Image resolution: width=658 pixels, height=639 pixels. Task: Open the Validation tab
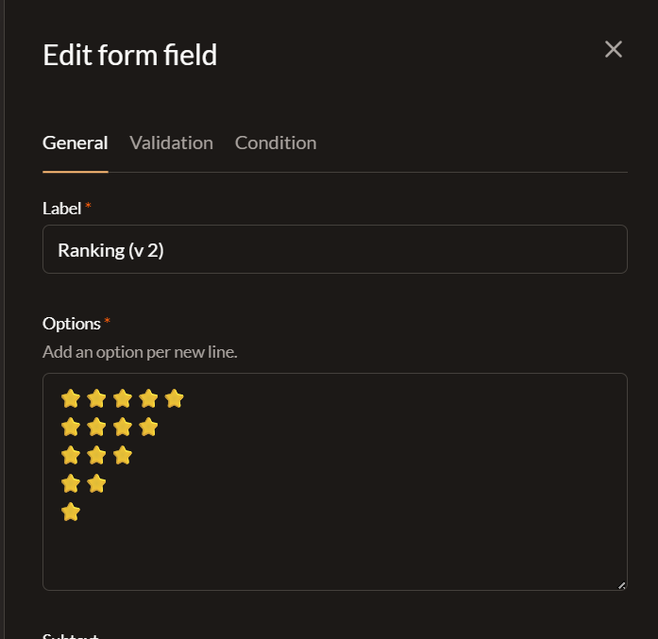point(171,143)
